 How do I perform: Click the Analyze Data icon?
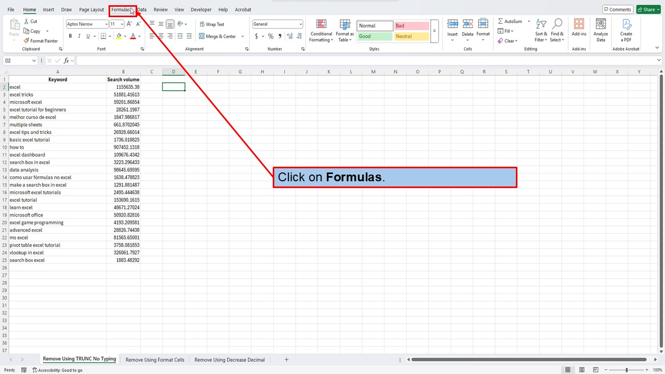600,29
